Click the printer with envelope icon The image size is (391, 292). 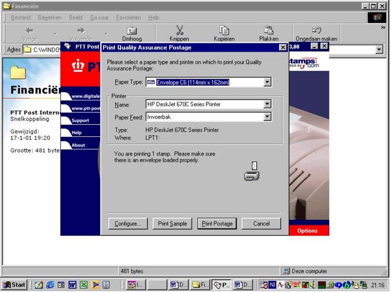[x=252, y=171]
